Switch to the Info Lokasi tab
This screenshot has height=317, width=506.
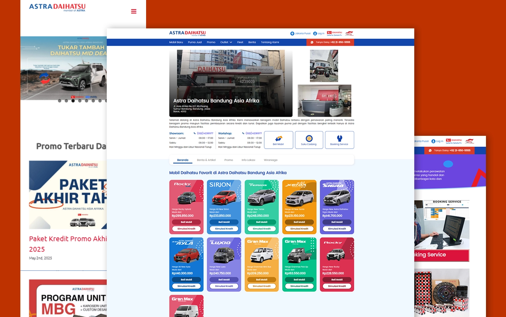(248, 160)
